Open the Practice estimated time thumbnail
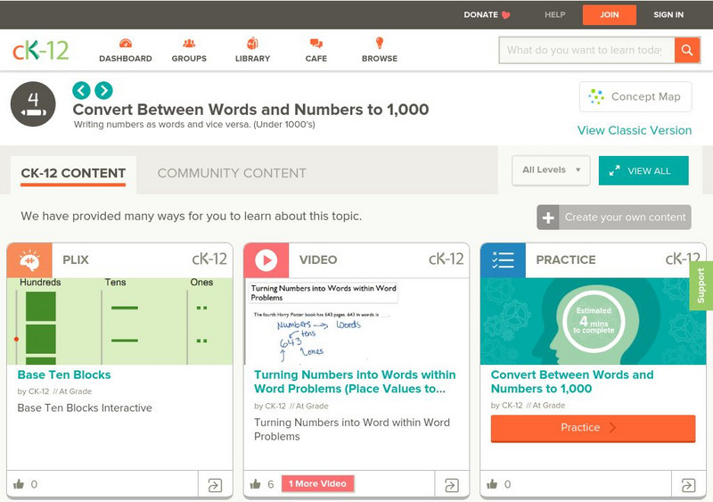This screenshot has height=502, width=713. click(x=594, y=321)
